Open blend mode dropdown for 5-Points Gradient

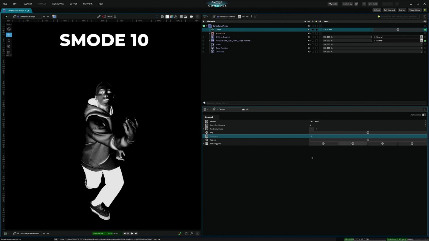pos(398,37)
